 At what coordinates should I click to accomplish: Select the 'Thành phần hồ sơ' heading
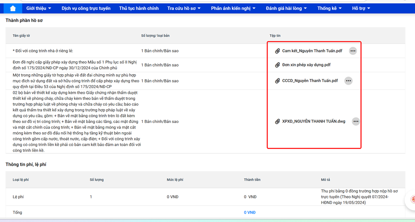[24, 20]
